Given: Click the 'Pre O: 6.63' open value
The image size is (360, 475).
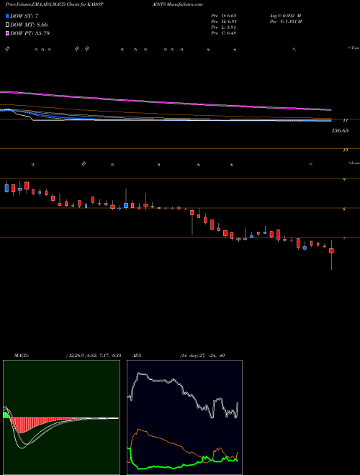Looking at the screenshot, I should pos(224,16).
